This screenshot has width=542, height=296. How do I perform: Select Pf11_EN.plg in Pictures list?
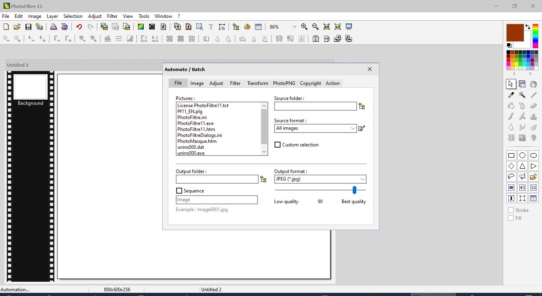tap(190, 111)
